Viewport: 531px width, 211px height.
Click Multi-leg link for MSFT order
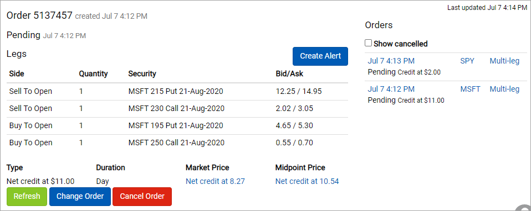click(x=504, y=89)
